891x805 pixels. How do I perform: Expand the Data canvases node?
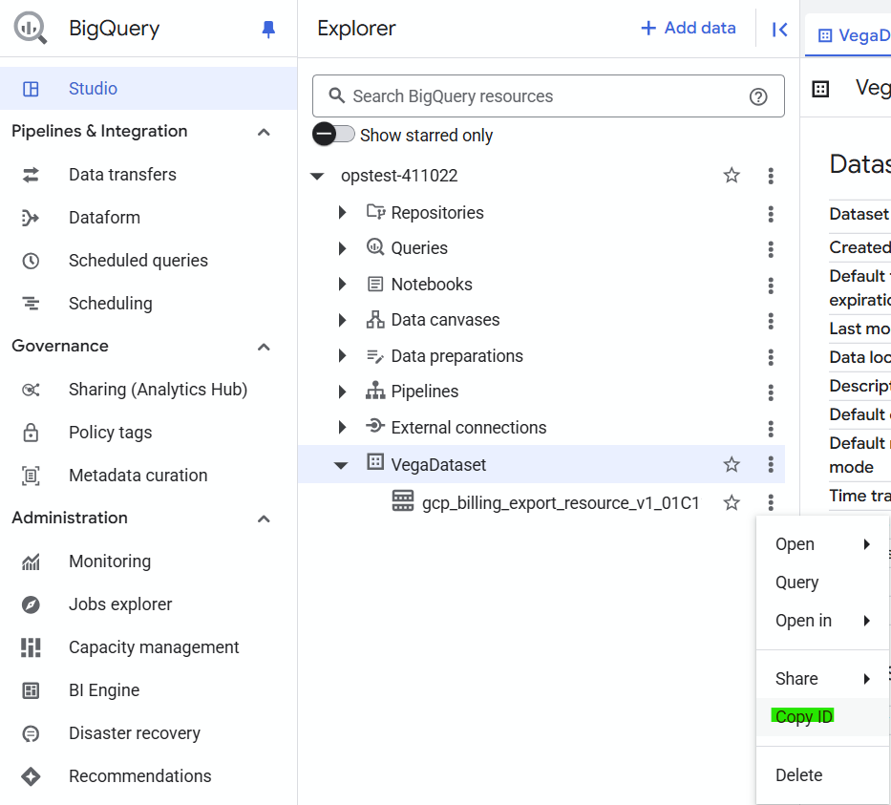click(x=342, y=320)
